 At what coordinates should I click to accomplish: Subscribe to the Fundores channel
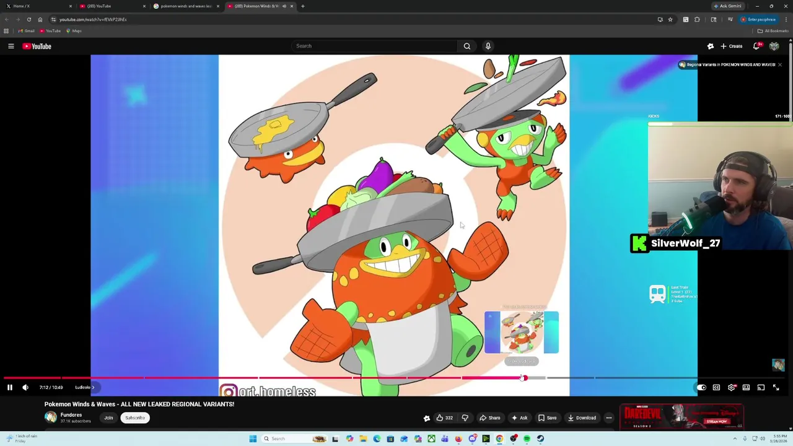tap(134, 418)
